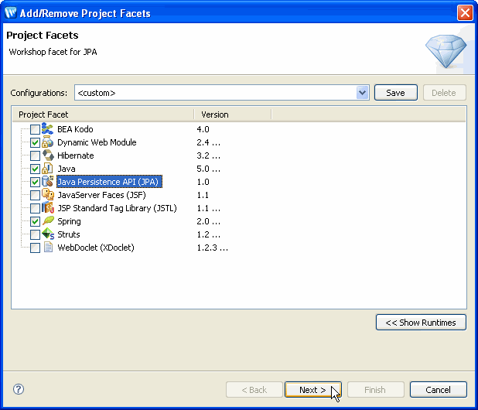
Task: Select the Spring row label
Action: coord(69,221)
